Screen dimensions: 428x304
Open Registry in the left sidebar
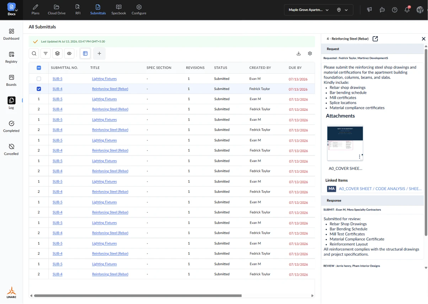11,57
